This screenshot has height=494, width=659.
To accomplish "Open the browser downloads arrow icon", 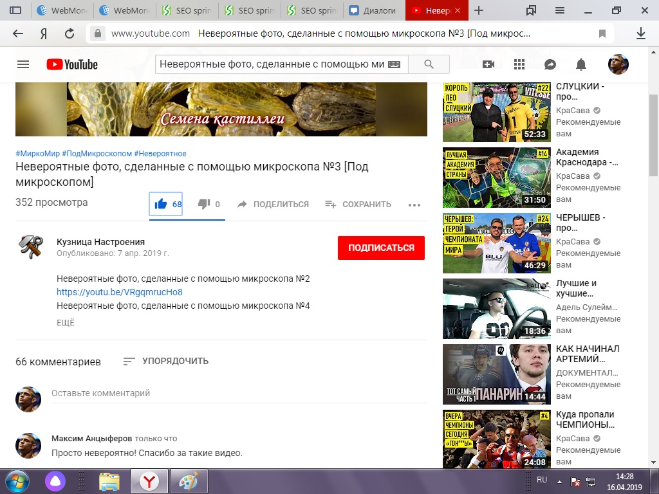I will pos(641,33).
